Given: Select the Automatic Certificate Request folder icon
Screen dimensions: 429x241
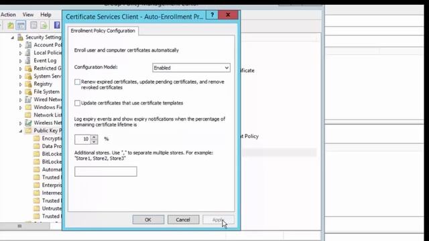Looking at the screenshot, I should (36, 169).
